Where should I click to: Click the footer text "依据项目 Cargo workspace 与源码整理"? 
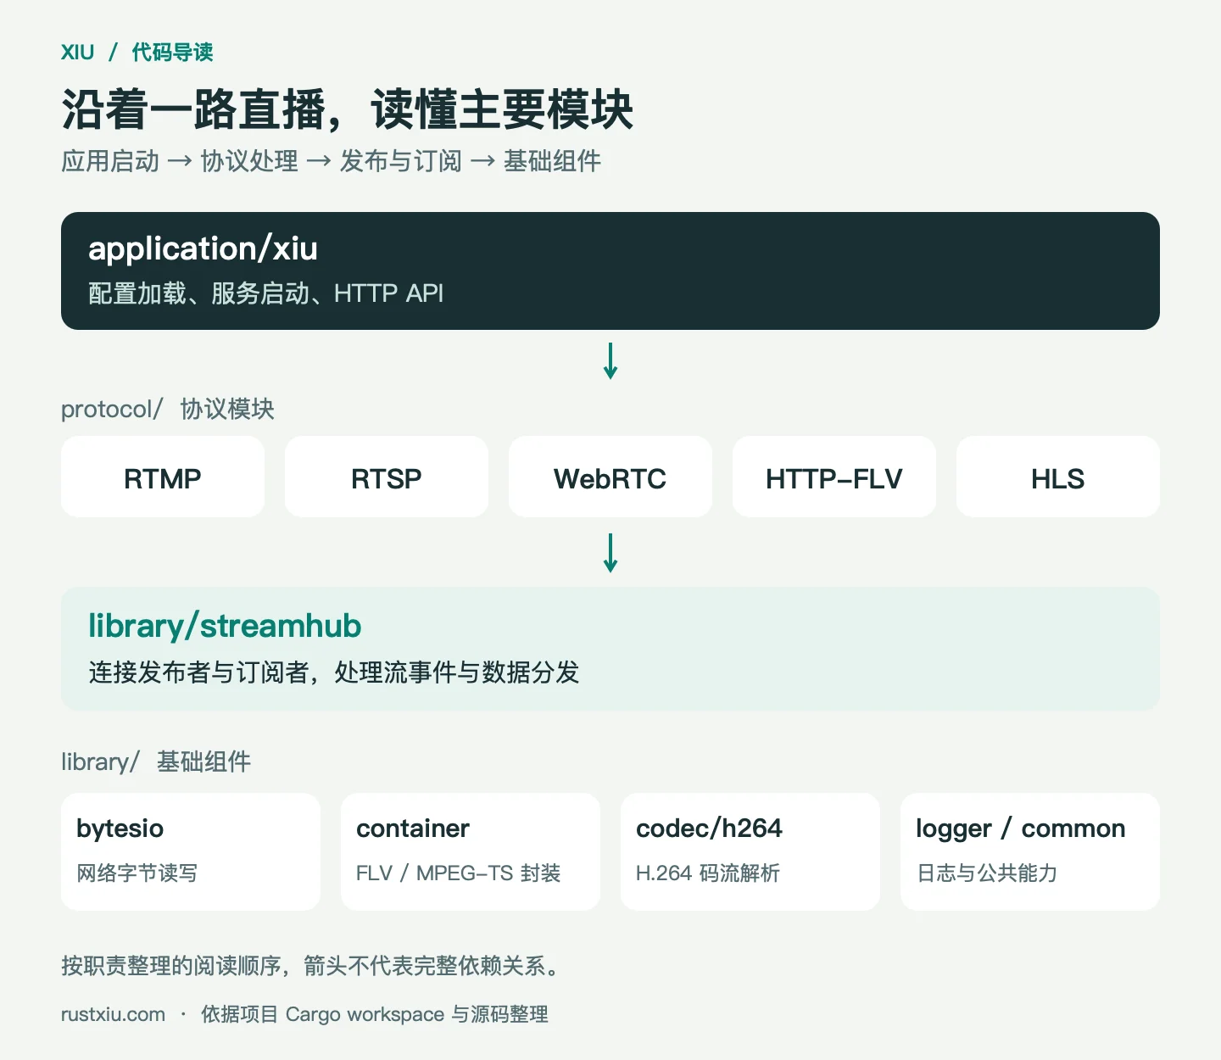[x=375, y=1014]
